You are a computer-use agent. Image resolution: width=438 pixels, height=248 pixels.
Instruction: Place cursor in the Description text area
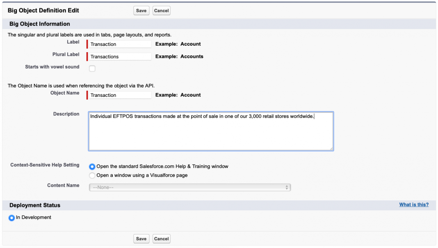(211, 131)
